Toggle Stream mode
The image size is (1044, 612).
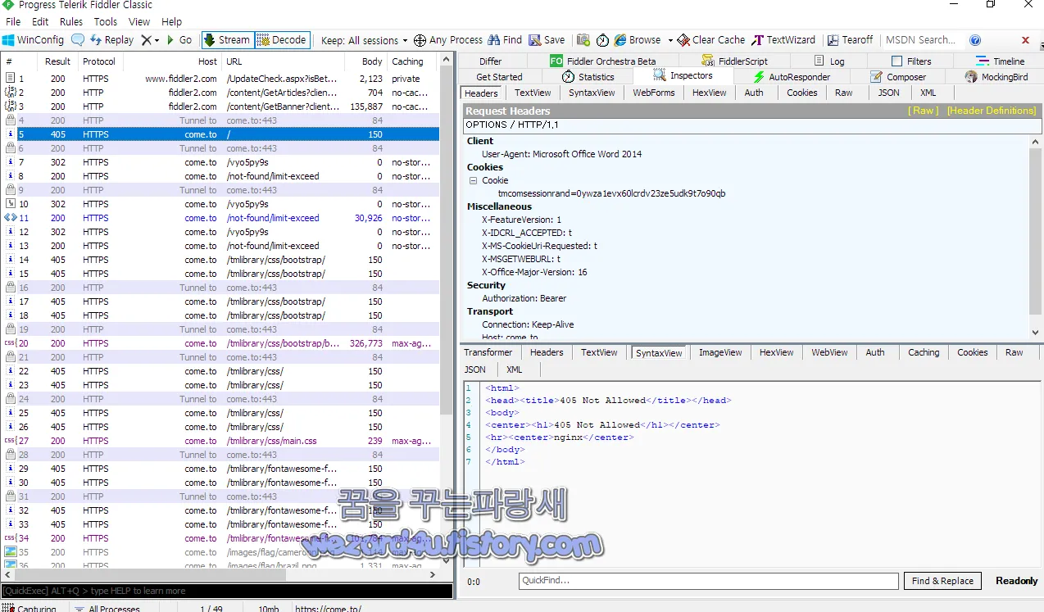pyautogui.click(x=227, y=39)
